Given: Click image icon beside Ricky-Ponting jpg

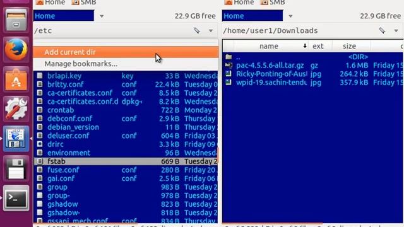Looking at the screenshot, I should (x=229, y=74).
